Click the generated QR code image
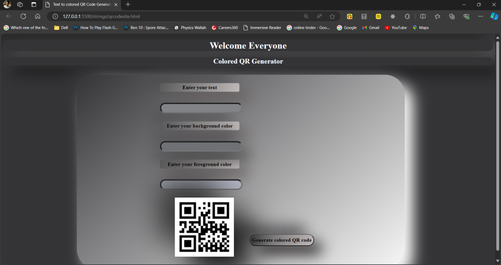The height and width of the screenshot is (265, 501). pyautogui.click(x=204, y=227)
